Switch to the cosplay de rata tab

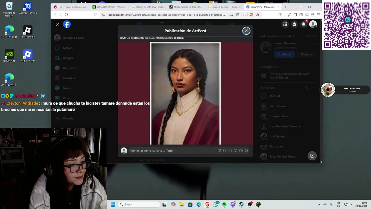148,7
